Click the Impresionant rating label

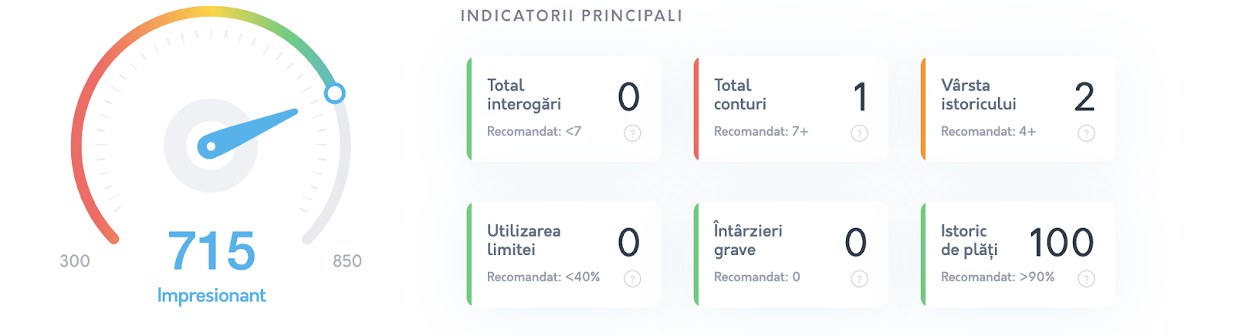(211, 296)
